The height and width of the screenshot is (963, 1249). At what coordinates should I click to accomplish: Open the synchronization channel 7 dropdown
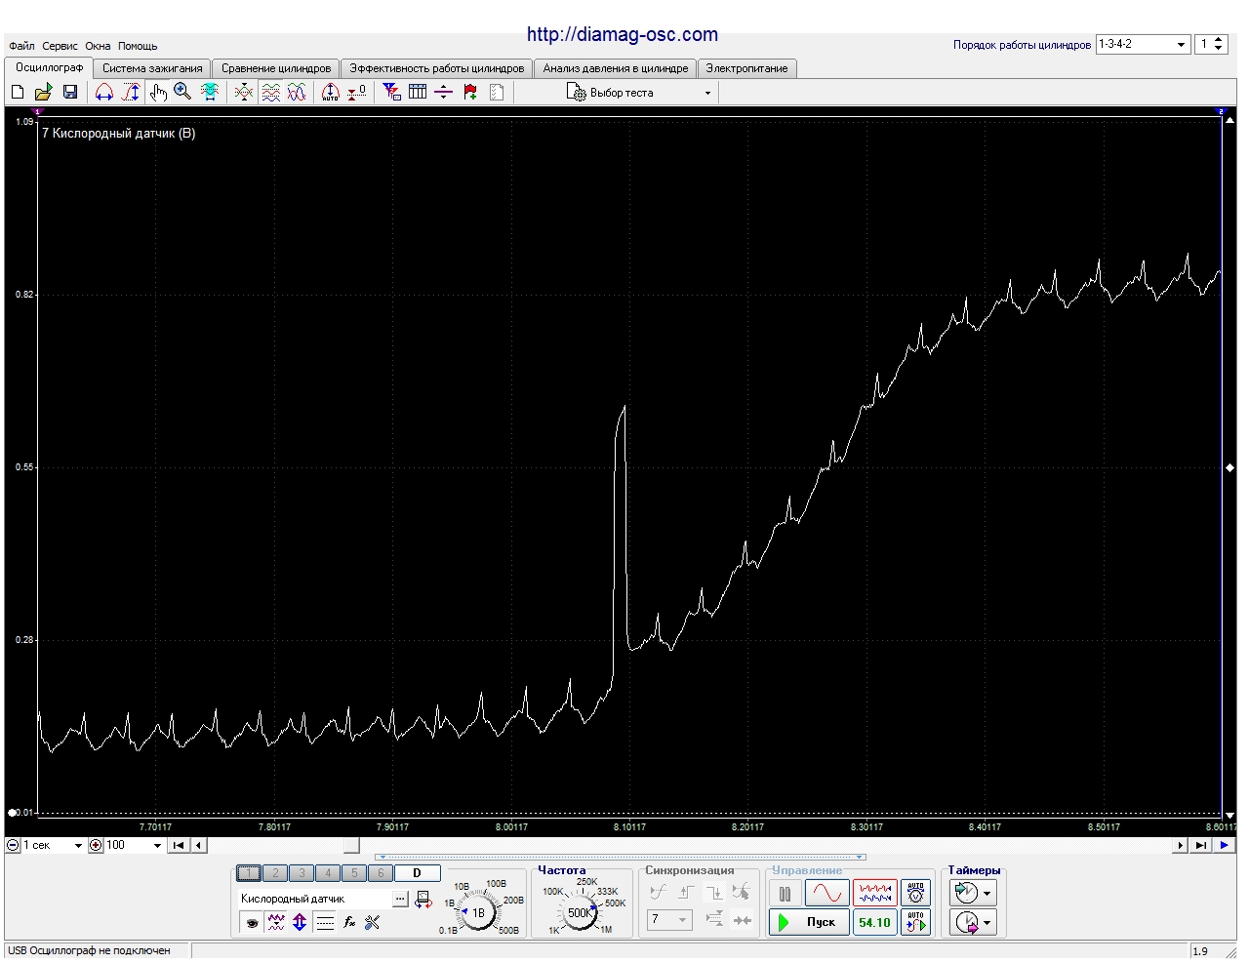(669, 919)
